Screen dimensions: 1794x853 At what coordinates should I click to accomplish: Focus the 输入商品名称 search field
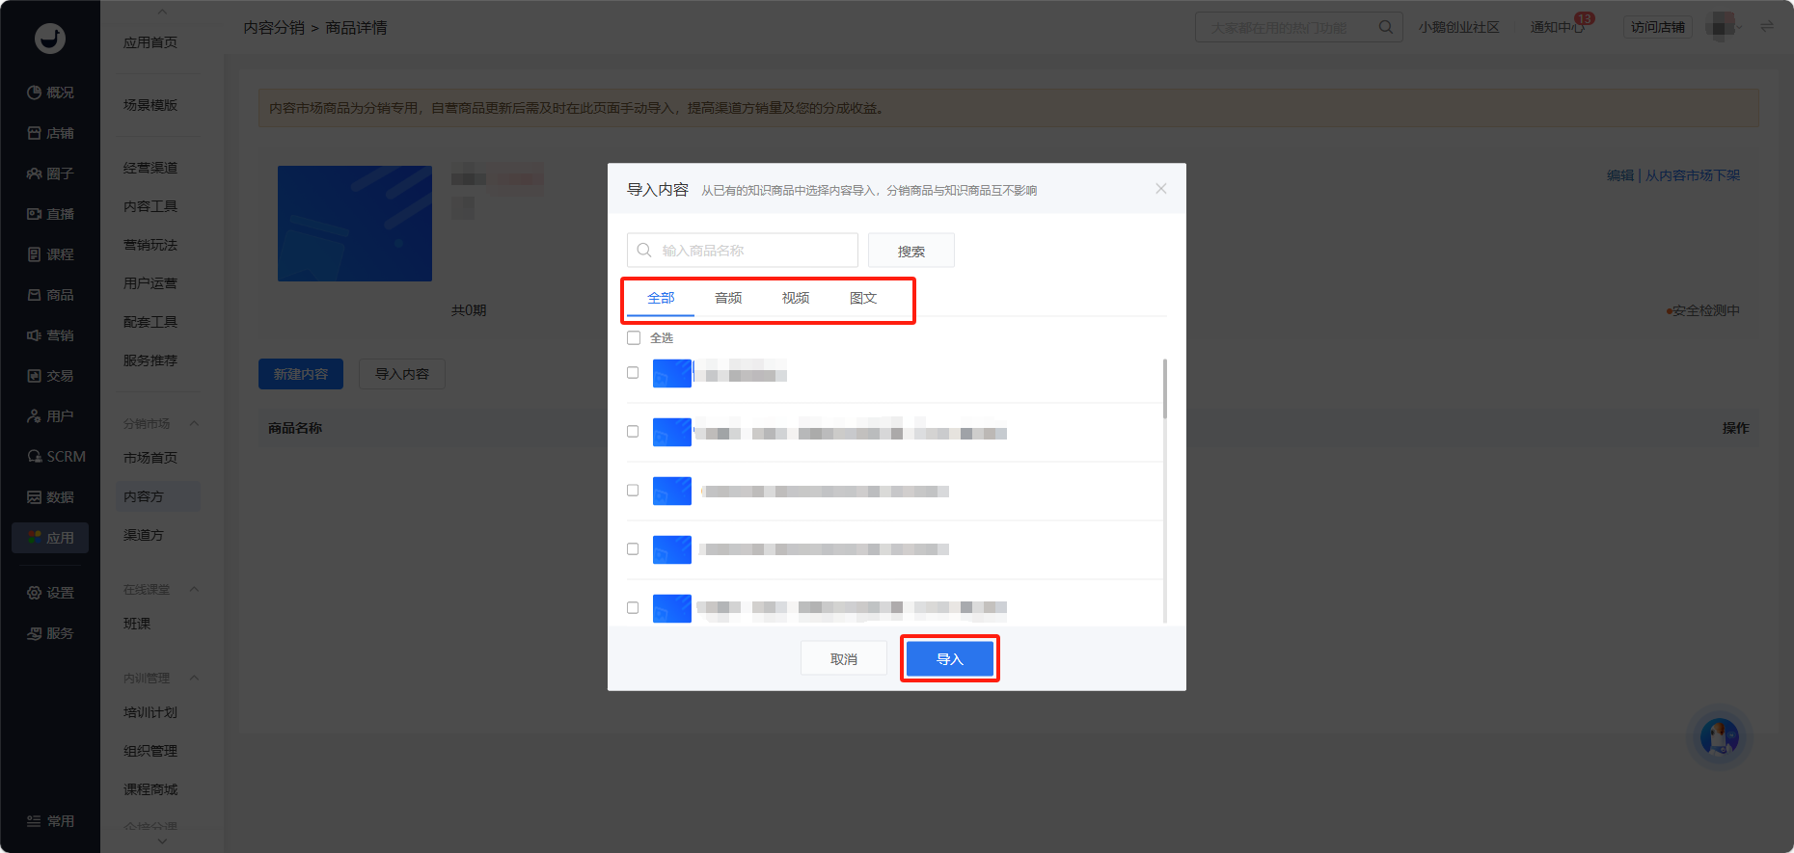[x=743, y=251]
